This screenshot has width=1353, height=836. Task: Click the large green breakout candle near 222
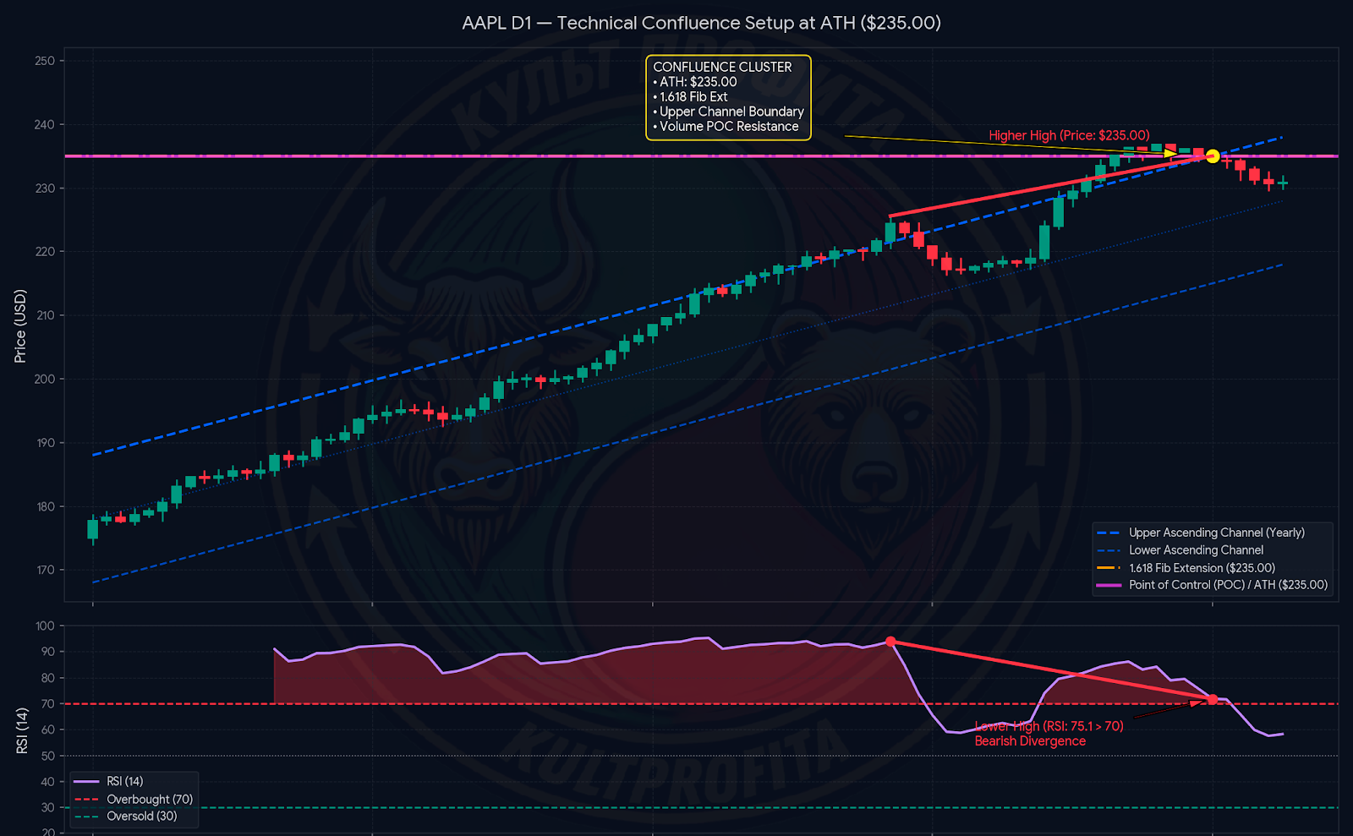click(x=1045, y=242)
